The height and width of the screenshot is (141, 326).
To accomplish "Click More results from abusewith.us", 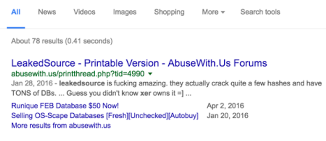I will [61, 125].
